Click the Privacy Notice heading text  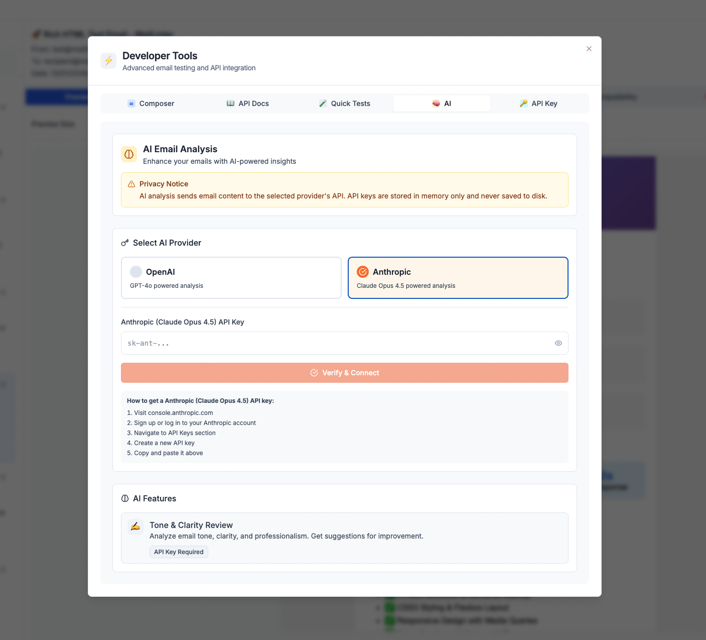tap(164, 184)
